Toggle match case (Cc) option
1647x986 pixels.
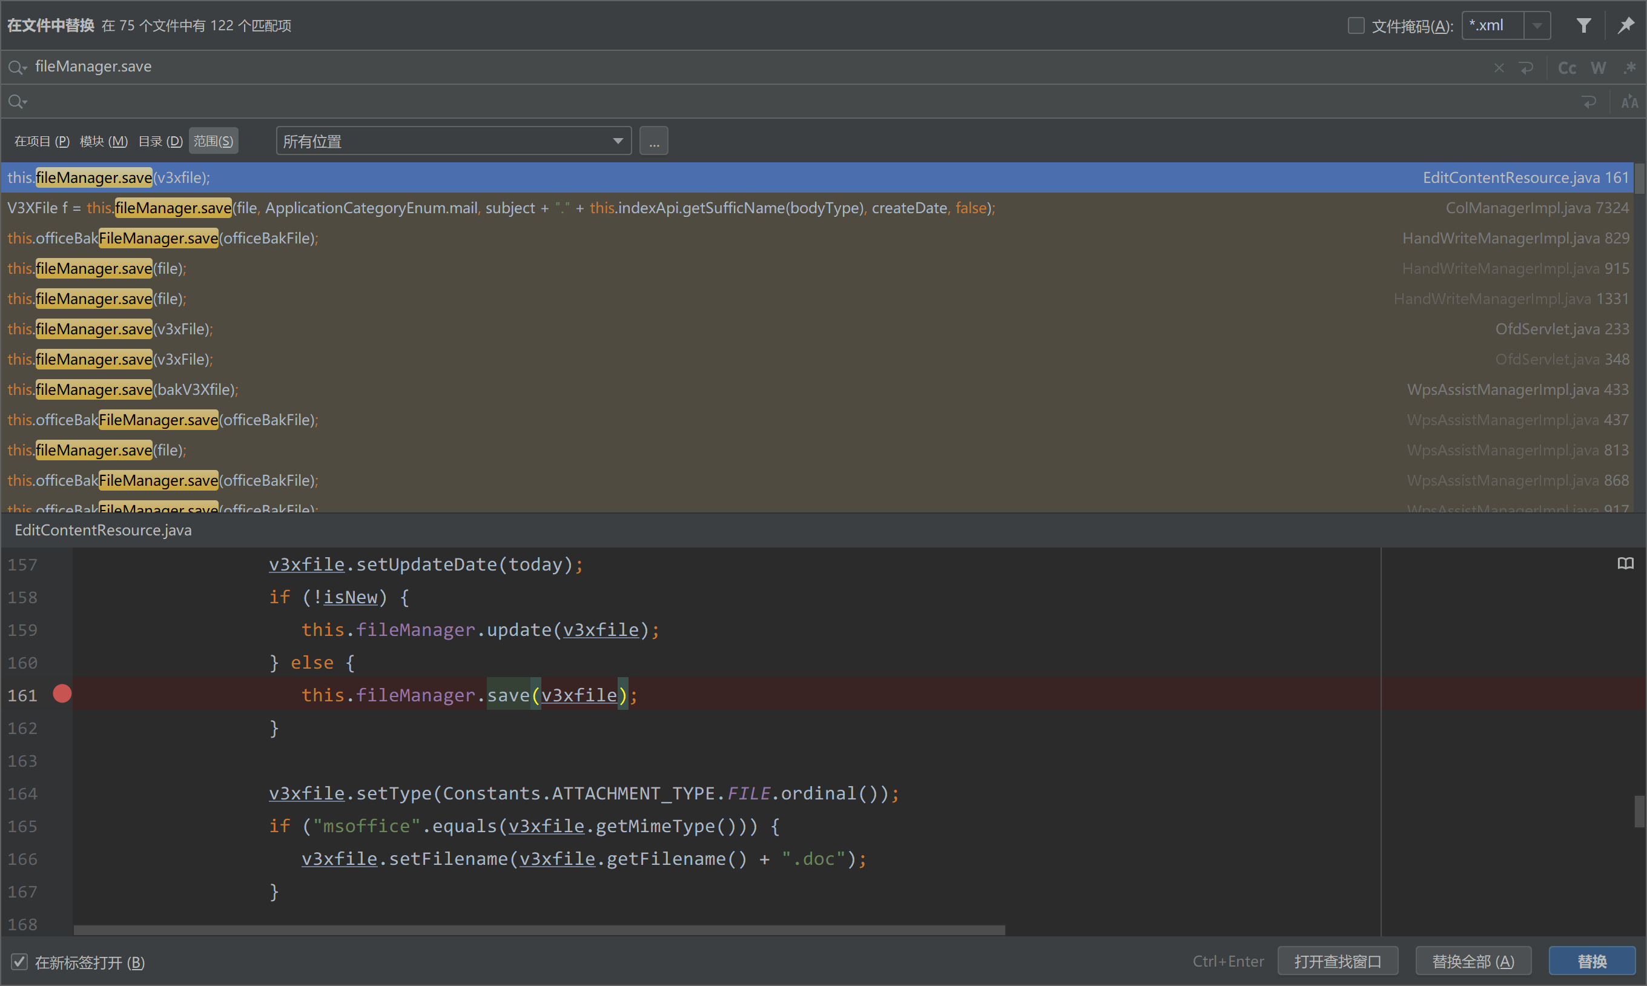[1566, 68]
